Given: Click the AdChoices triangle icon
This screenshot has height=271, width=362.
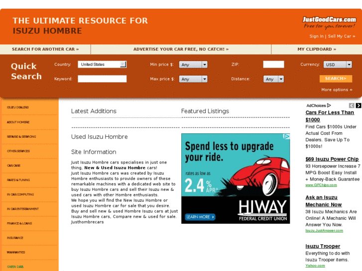Looking at the screenshot, I should [329, 105].
